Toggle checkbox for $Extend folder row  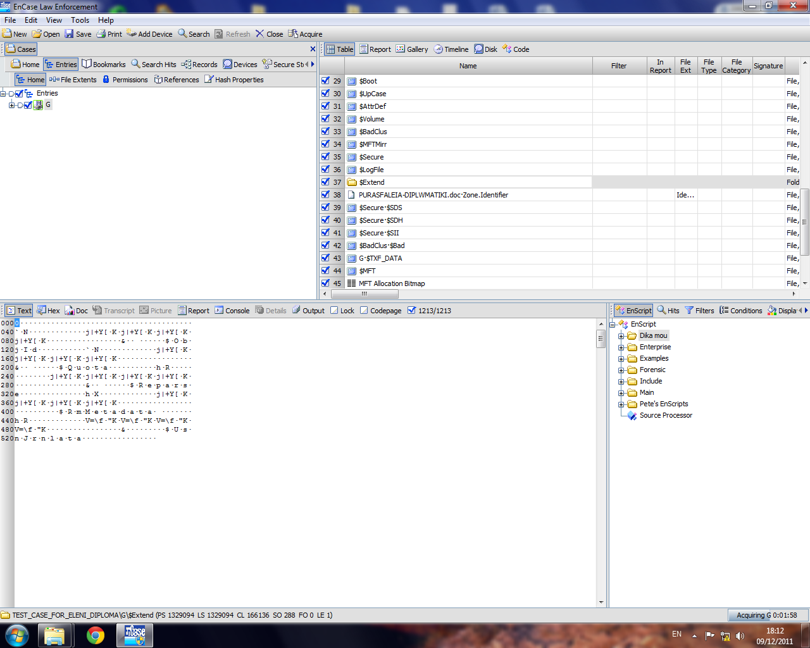click(325, 182)
